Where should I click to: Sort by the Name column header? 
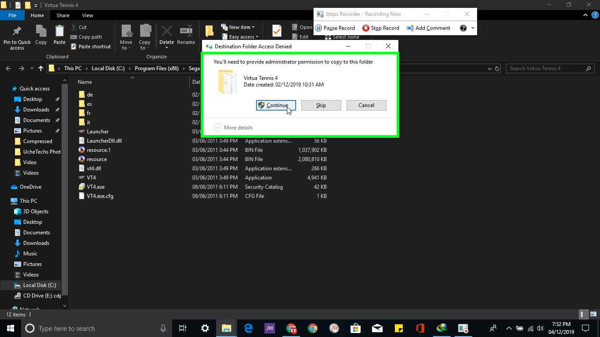[x=85, y=82]
